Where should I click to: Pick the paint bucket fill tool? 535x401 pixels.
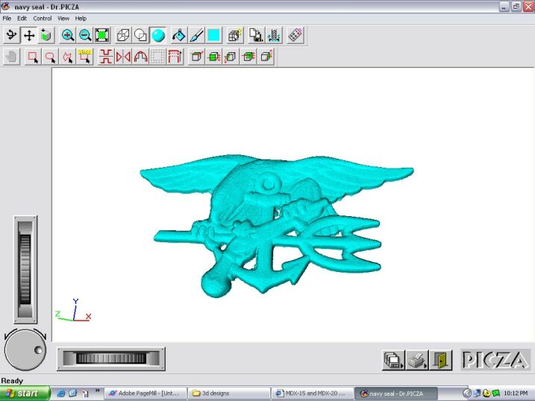pyautogui.click(x=179, y=35)
